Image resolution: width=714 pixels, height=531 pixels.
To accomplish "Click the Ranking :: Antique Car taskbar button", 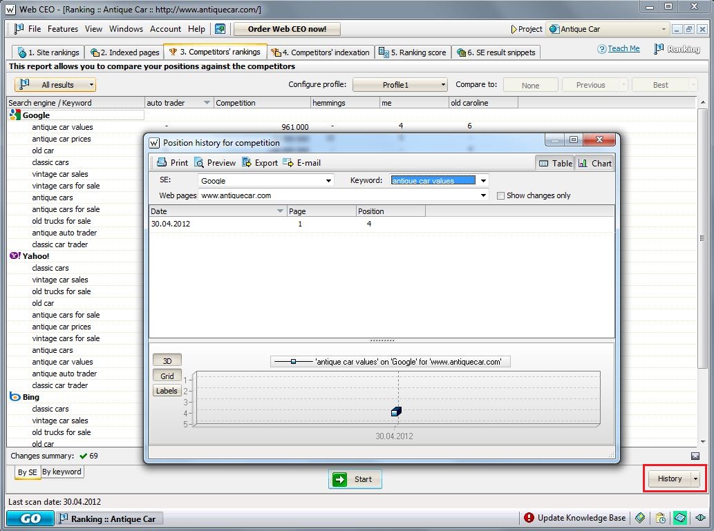I will click(x=109, y=519).
